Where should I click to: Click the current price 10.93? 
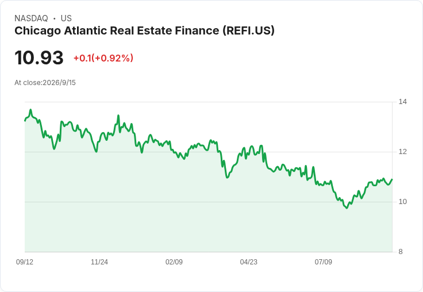click(39, 57)
